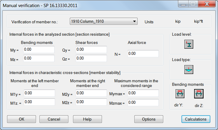
Task: Click the M2z right end moment field
Action: click(x=91, y=102)
